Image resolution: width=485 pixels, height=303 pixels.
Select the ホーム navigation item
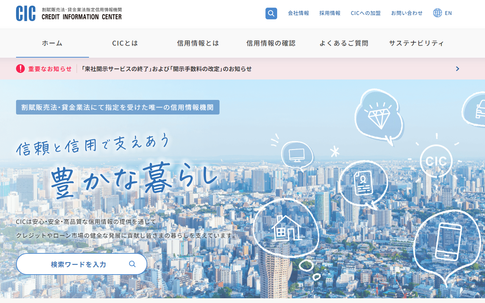click(x=52, y=43)
